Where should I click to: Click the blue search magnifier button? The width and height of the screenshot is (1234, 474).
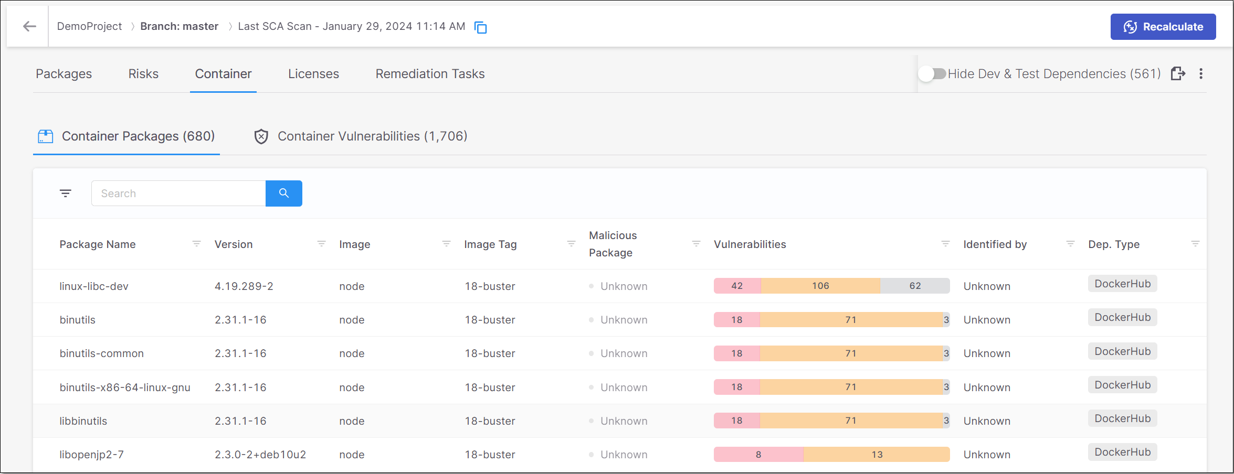[284, 193]
